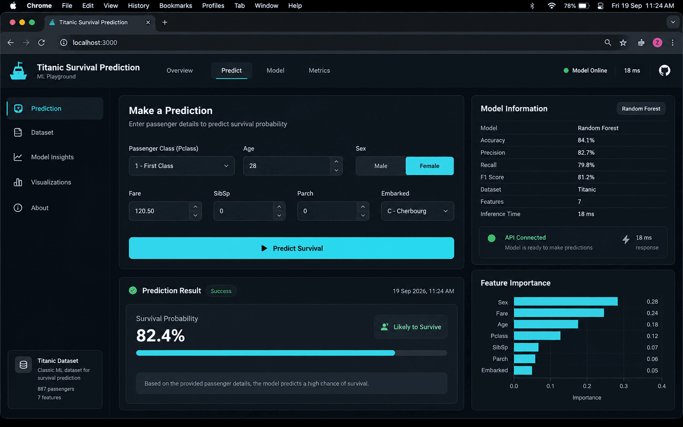
Task: Open the Visualizations sidebar item
Action: tap(55, 182)
